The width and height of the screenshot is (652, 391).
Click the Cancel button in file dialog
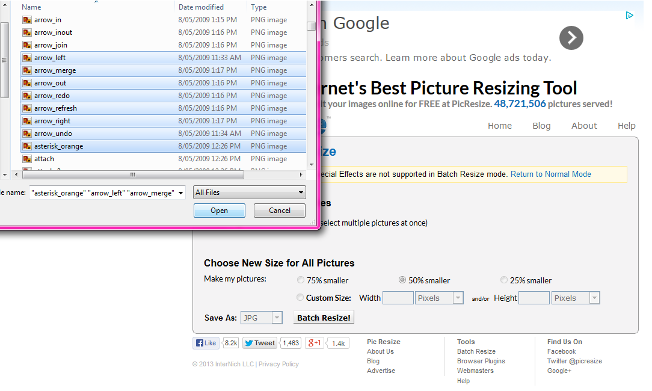tap(280, 211)
